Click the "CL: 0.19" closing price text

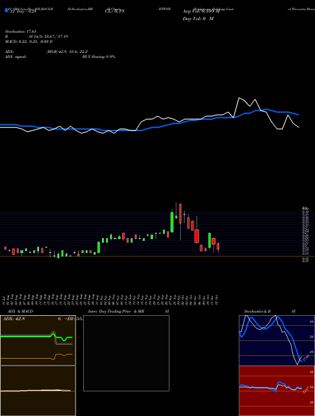115,11
